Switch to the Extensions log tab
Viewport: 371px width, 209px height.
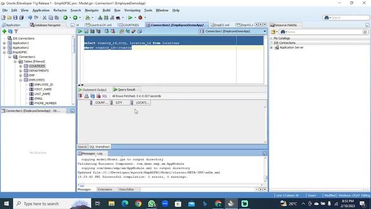click(x=105, y=189)
